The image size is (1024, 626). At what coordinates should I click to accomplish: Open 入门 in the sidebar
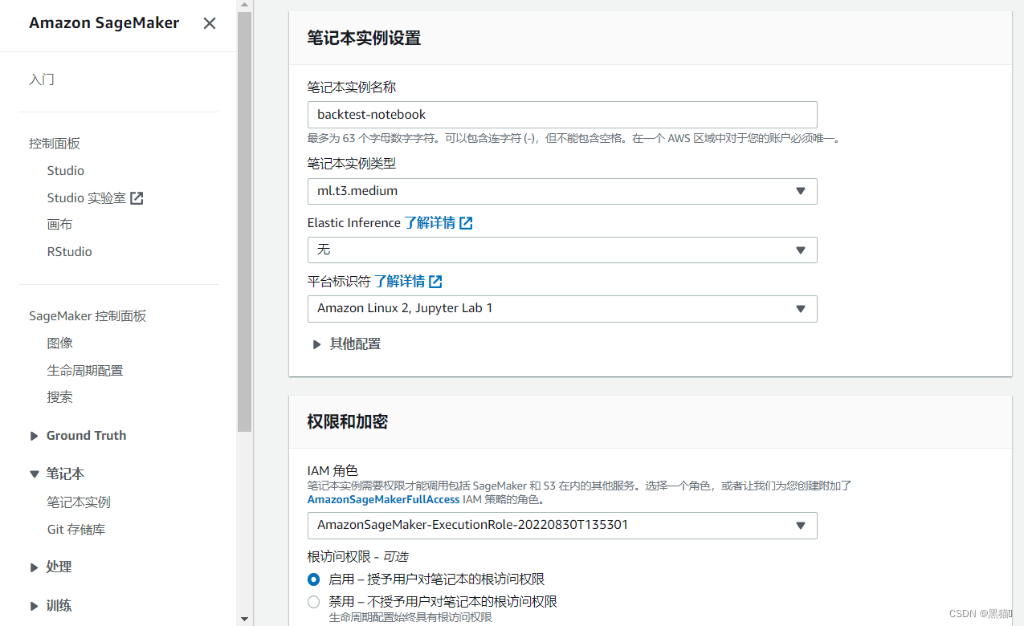42,79
